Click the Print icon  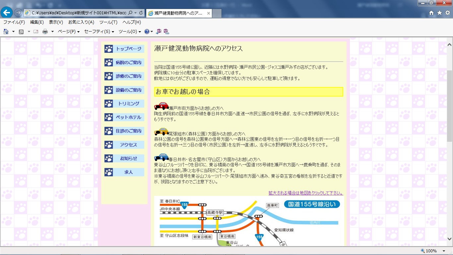pos(45,32)
